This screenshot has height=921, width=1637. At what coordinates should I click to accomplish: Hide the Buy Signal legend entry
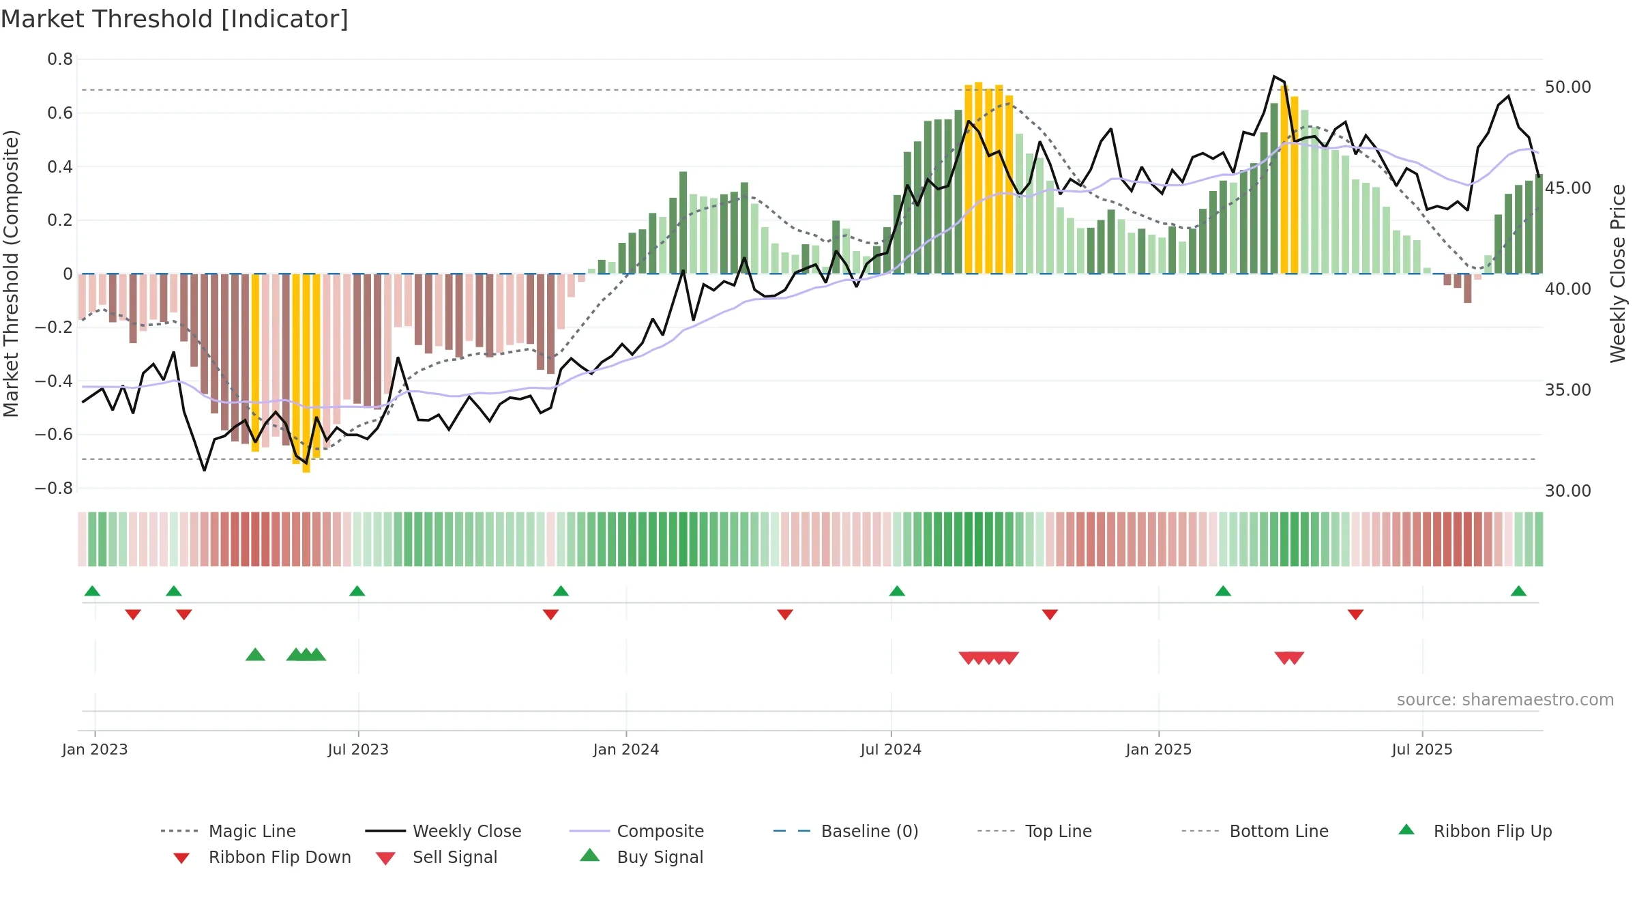[x=641, y=857]
